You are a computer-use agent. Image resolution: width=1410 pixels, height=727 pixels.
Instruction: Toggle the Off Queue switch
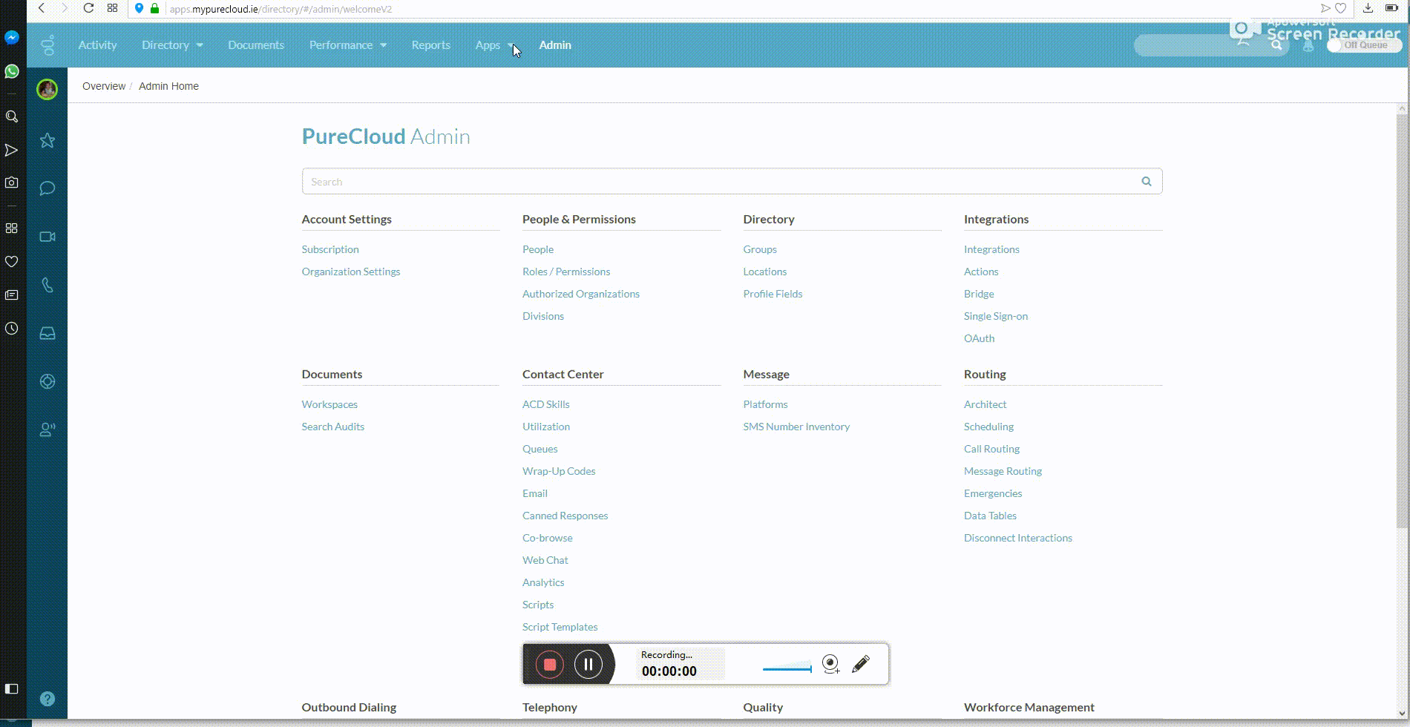point(1363,45)
